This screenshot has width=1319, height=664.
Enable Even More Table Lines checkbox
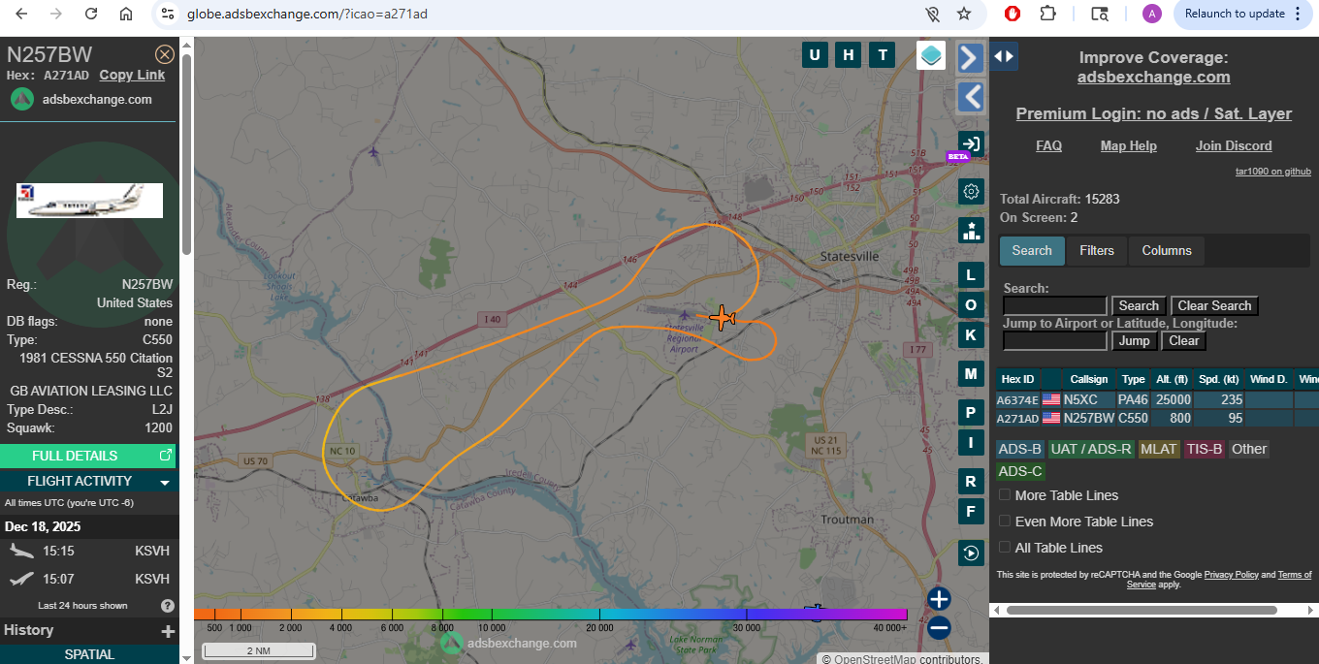pyautogui.click(x=1005, y=522)
